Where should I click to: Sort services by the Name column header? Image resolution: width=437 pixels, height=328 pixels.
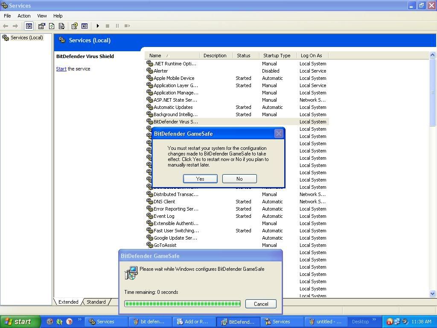172,56
